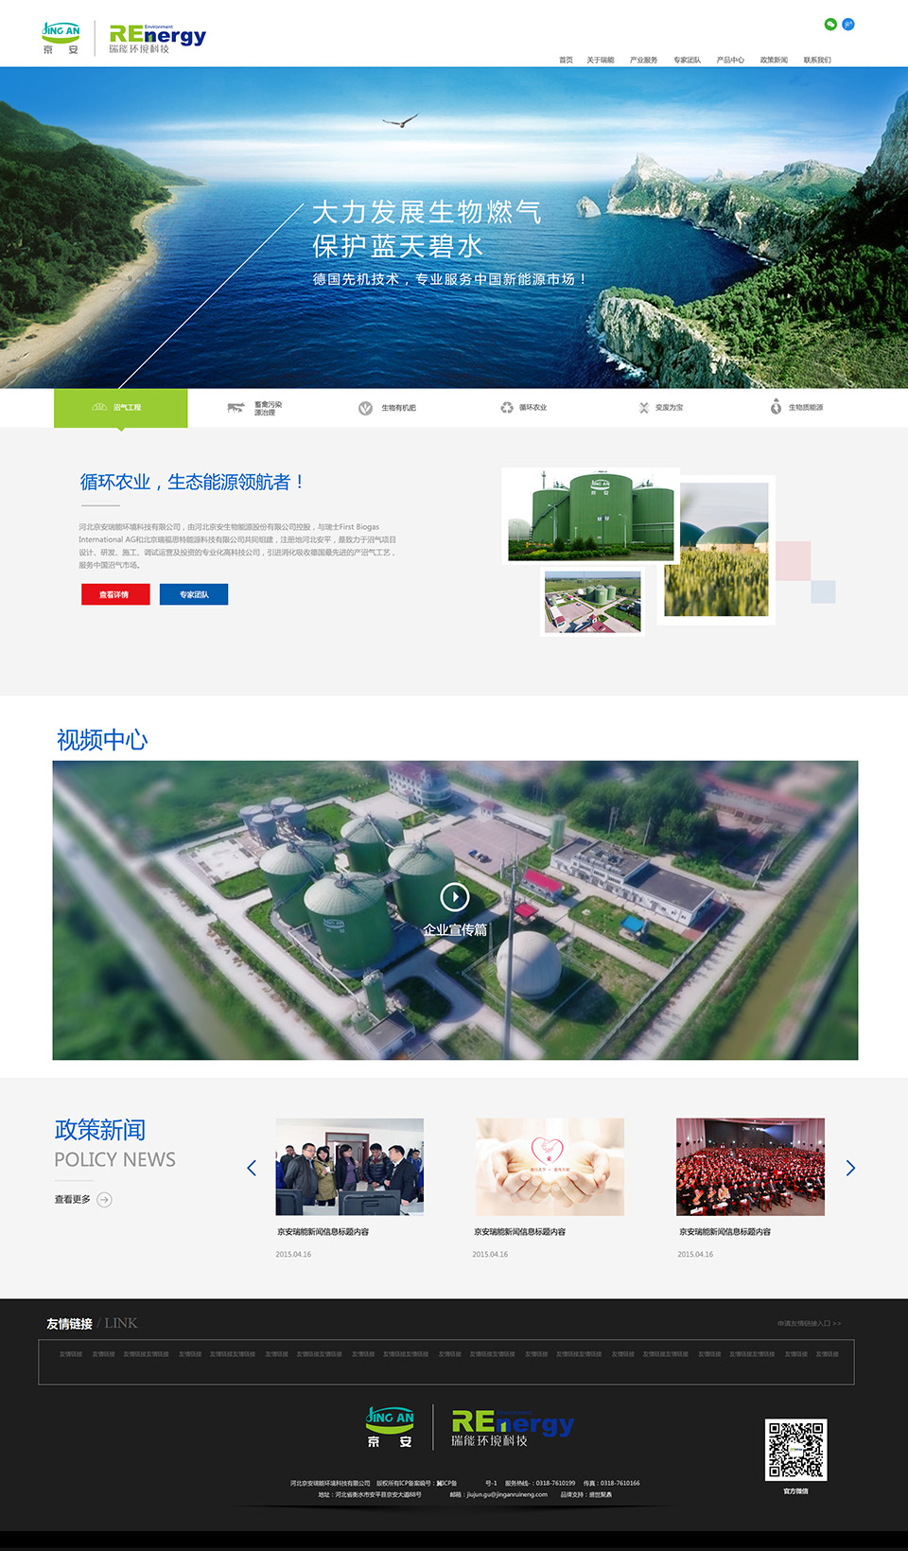This screenshot has height=1551, width=908.
Task: Click the circled arrow icon next to 查看更多
Action: point(105,1200)
